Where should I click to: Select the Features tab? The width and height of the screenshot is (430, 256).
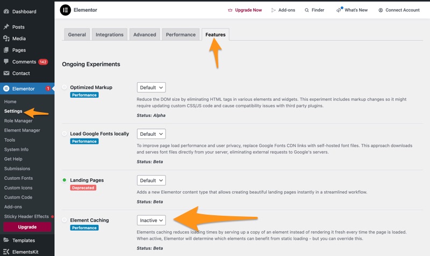pos(216,34)
